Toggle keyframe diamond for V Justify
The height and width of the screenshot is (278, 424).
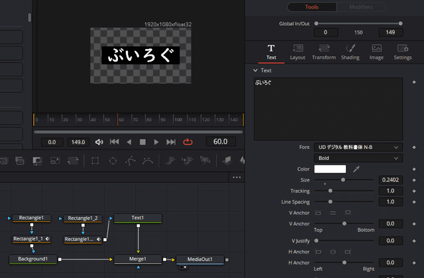click(x=414, y=241)
